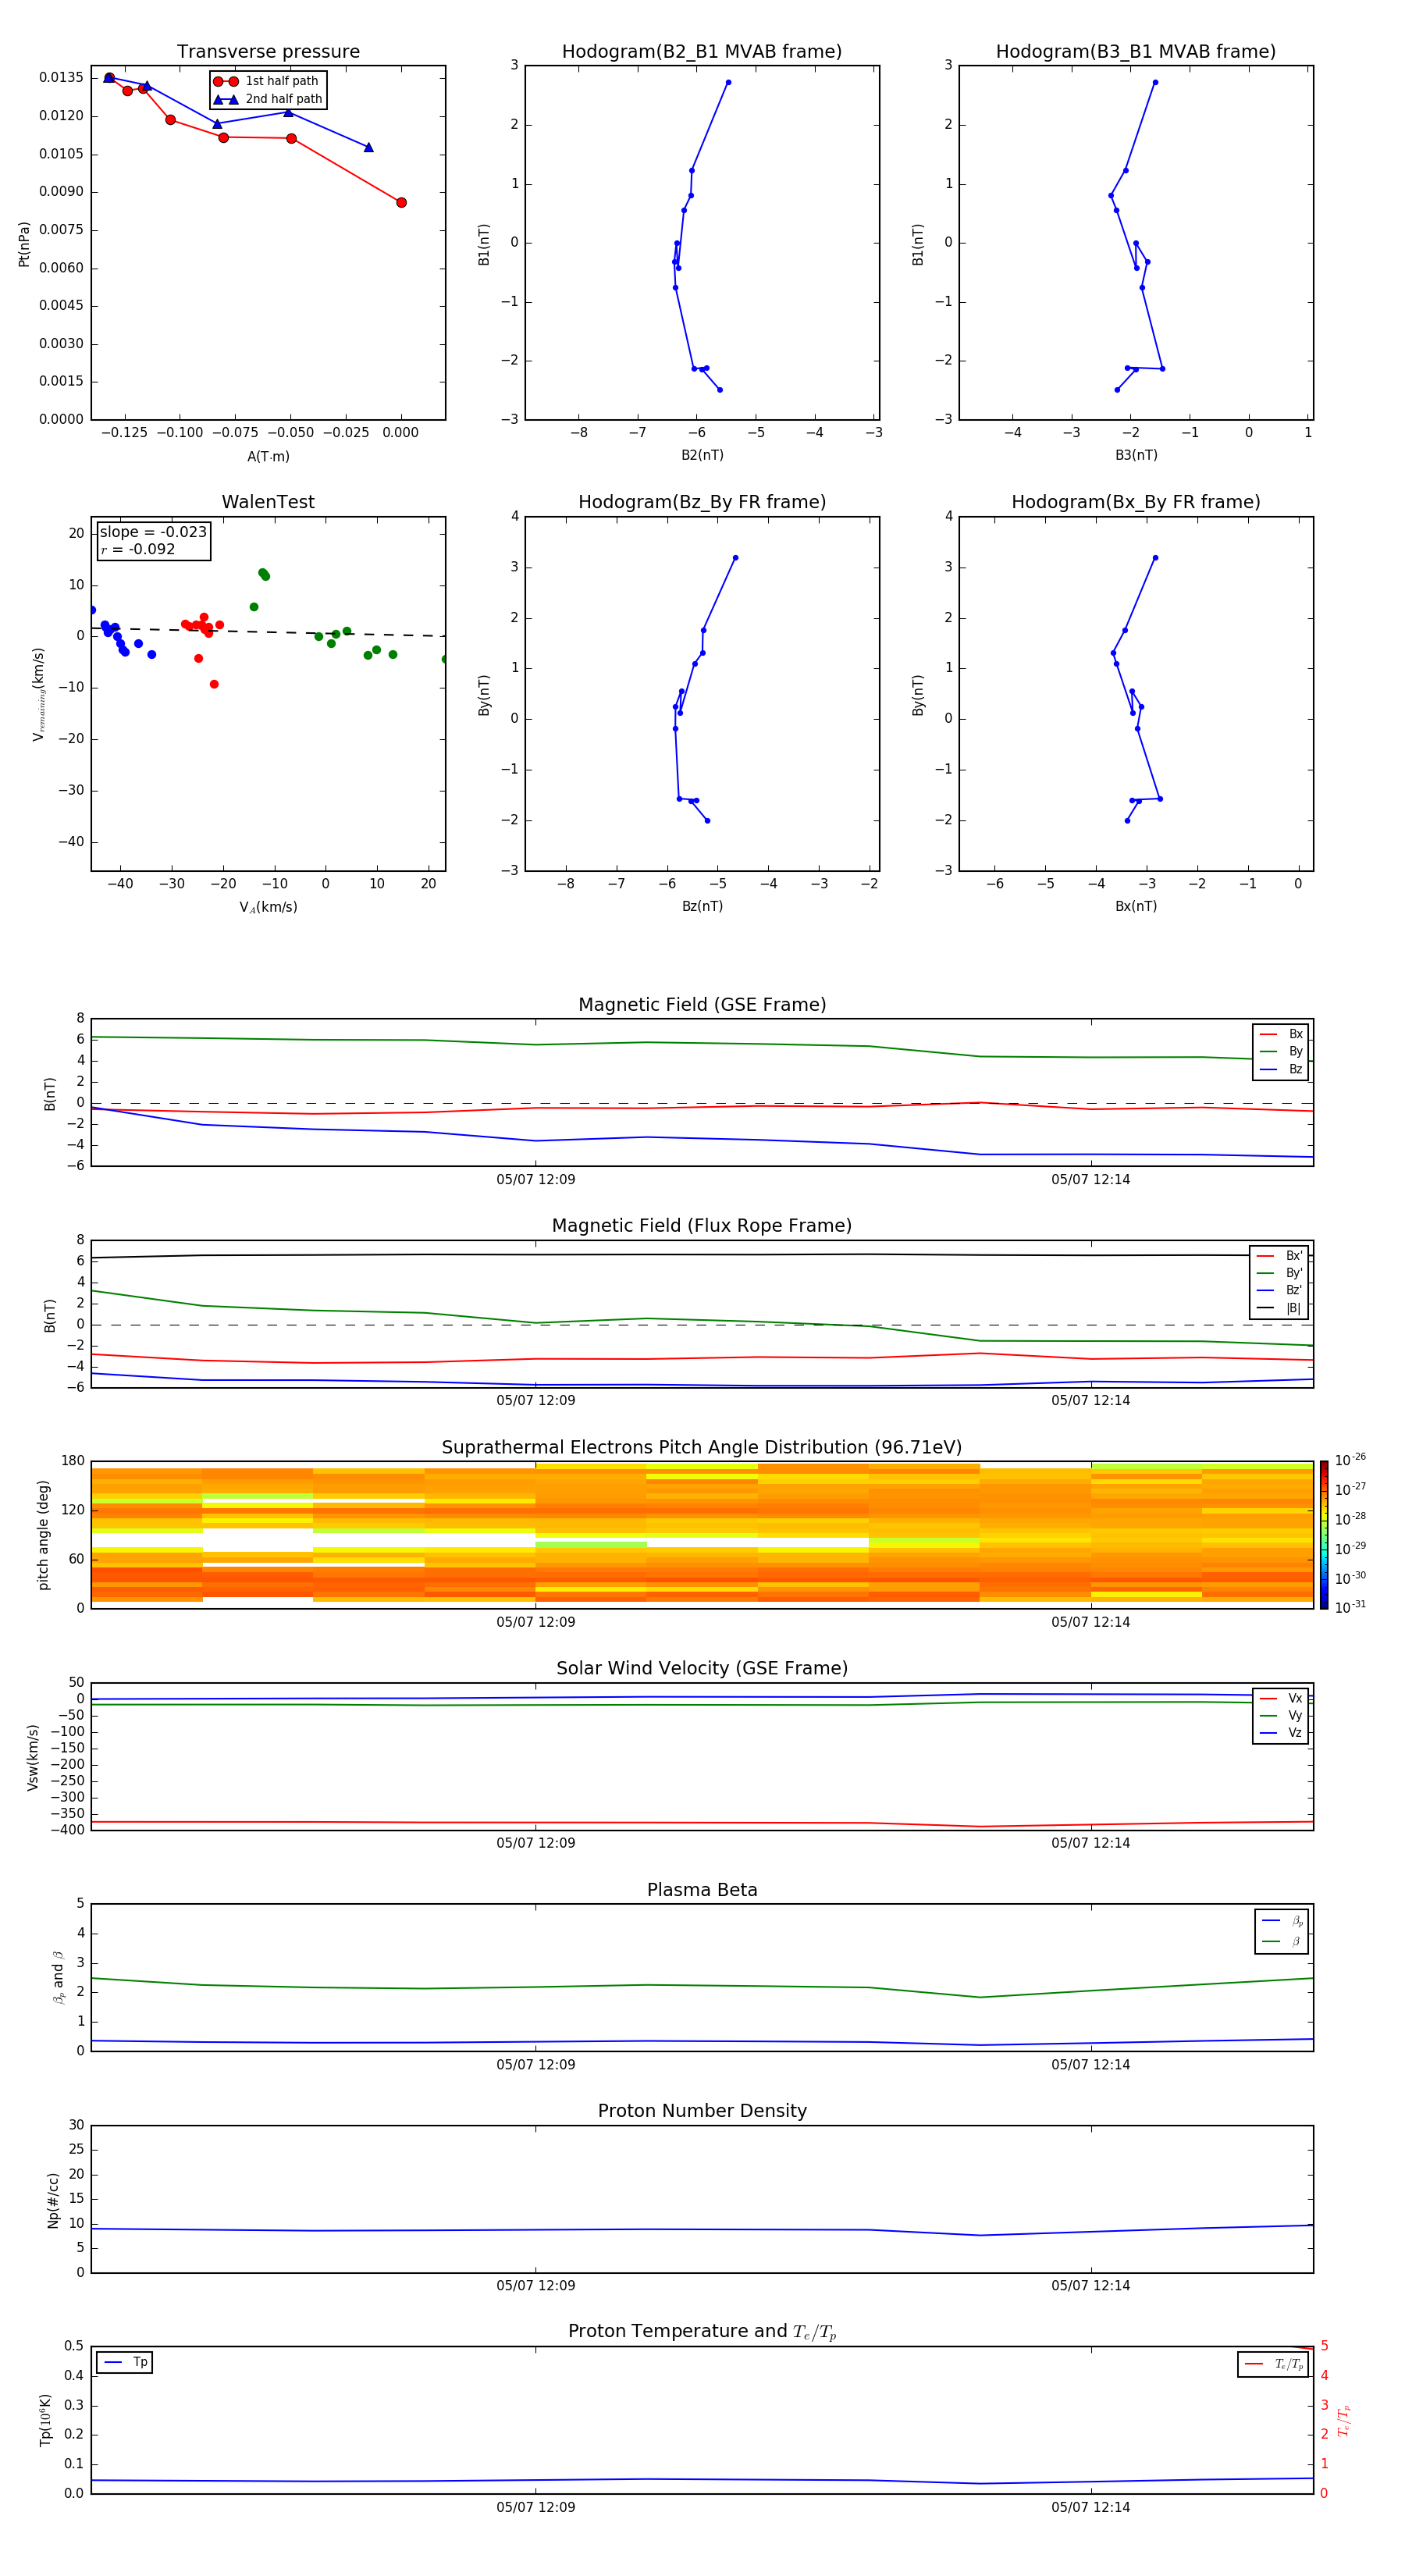Click the "05/07 12:14" tick under Plasma Beta
The image size is (1405, 2576).
tap(1090, 2065)
